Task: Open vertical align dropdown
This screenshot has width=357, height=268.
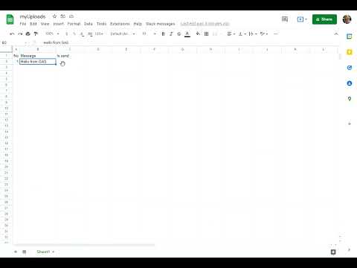Action: click(242, 33)
